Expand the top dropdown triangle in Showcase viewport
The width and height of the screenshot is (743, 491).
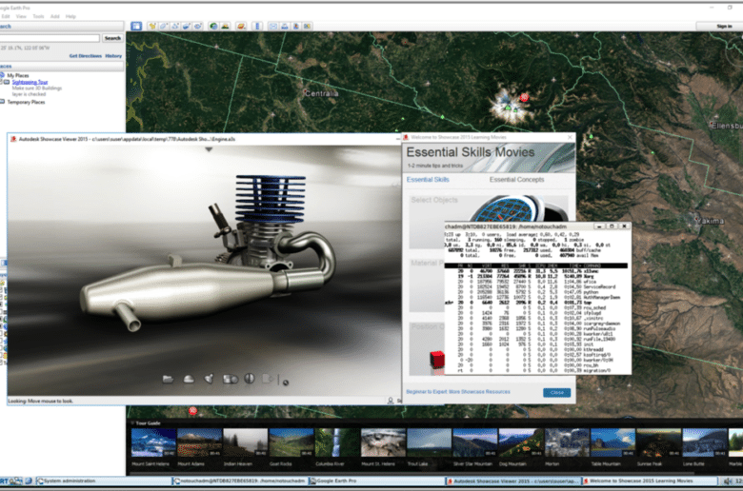(x=209, y=149)
